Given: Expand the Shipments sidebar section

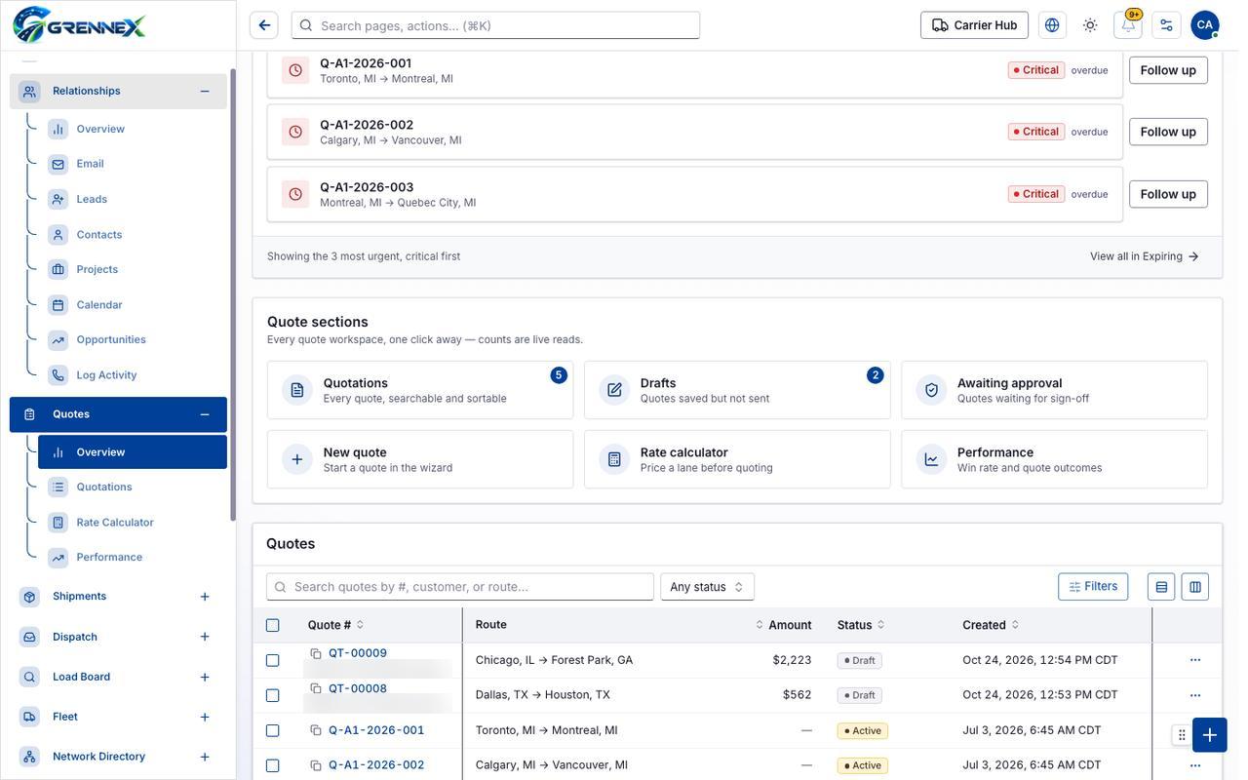Looking at the screenshot, I should pyautogui.click(x=205, y=597).
